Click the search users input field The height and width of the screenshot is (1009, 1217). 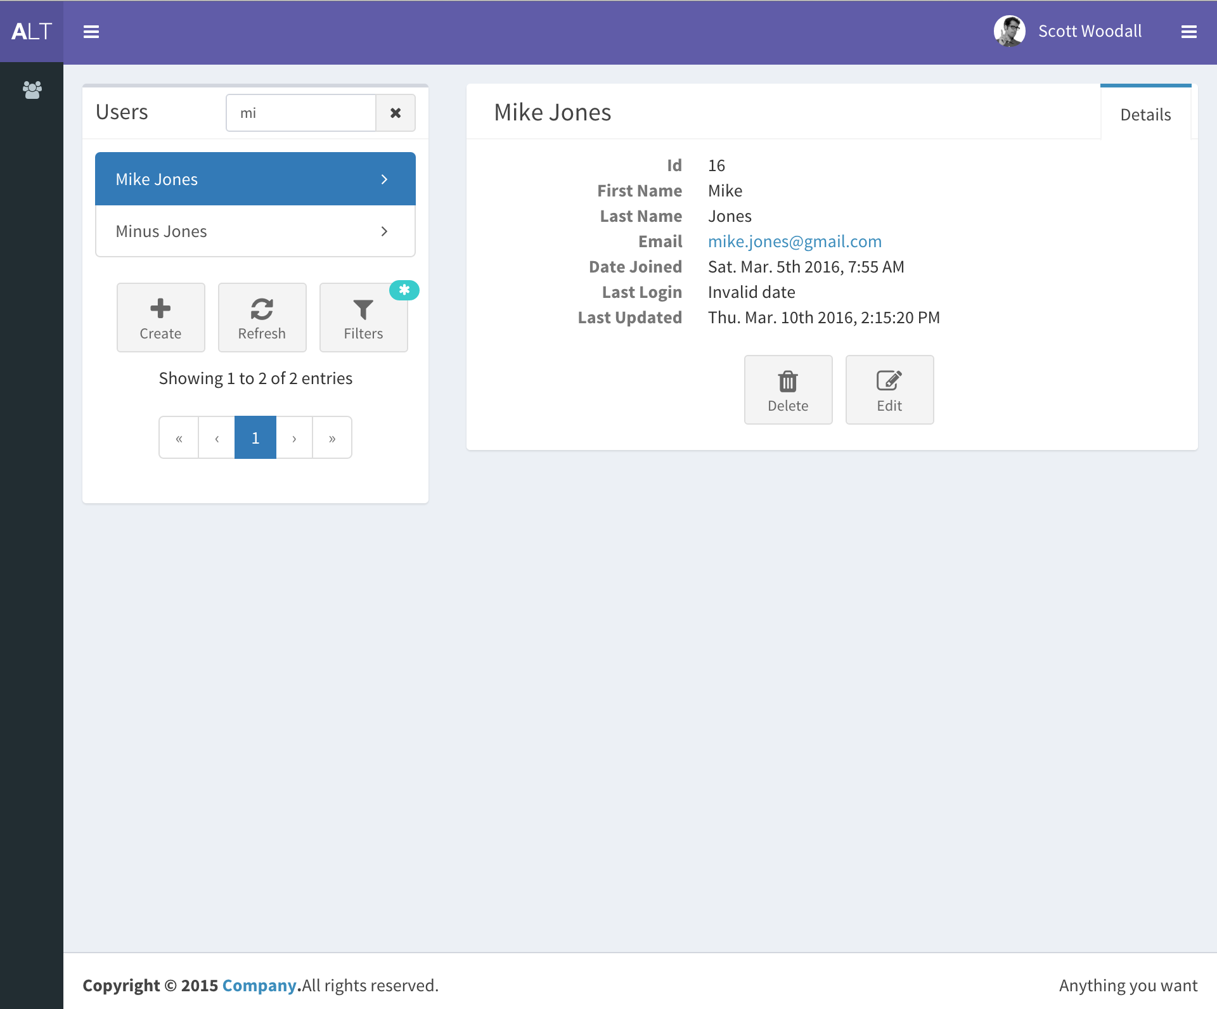[x=301, y=113]
